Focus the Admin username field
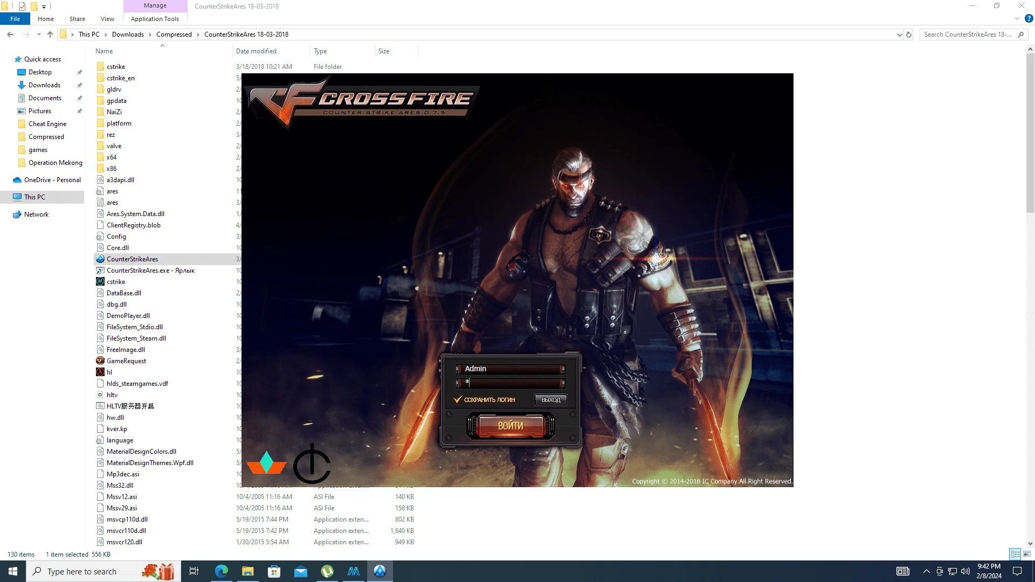This screenshot has width=1035, height=582. pos(510,369)
